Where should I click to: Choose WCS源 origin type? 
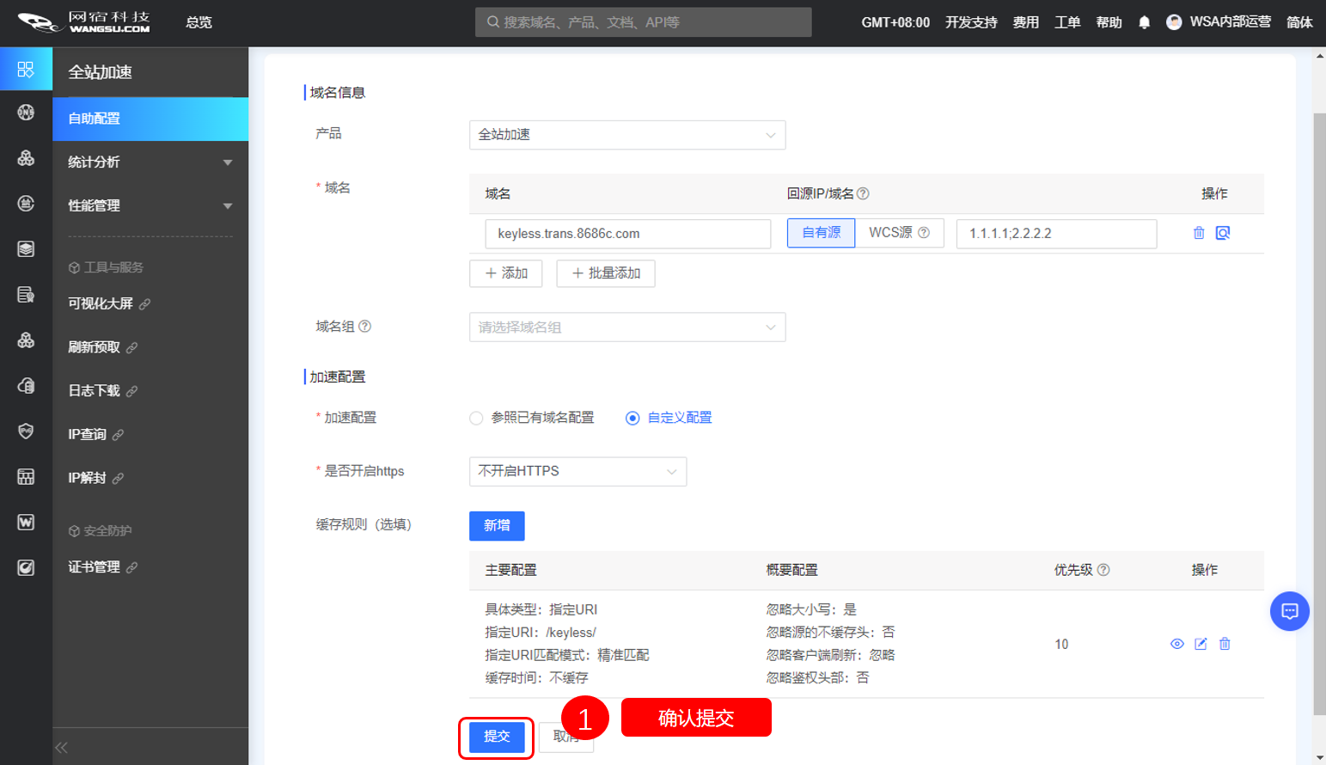pos(899,233)
